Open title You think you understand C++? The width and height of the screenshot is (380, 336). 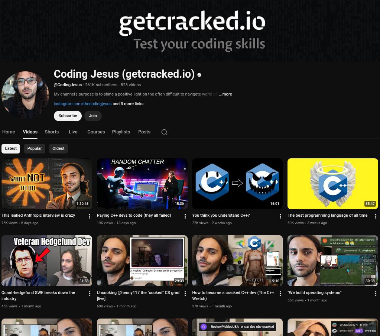(221, 215)
